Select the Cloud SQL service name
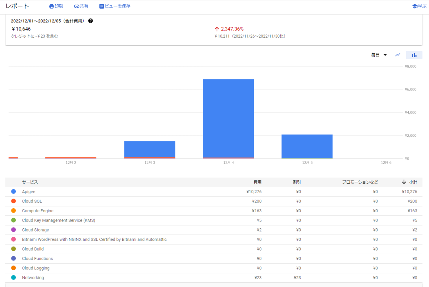Image resolution: width=429 pixels, height=287 pixels. 32,201
